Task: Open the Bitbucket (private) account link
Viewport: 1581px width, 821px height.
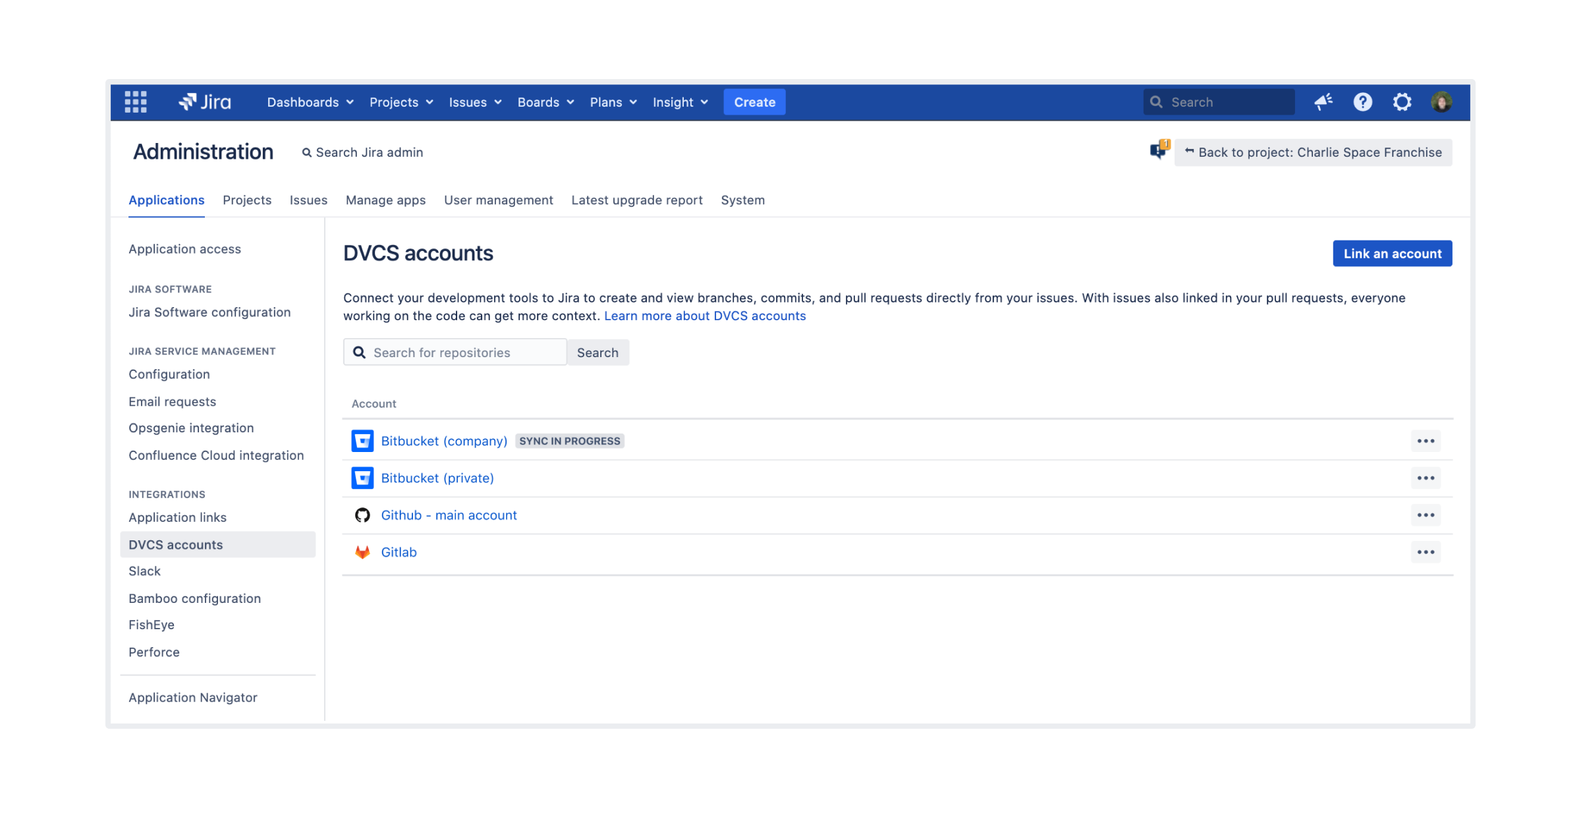Action: click(x=437, y=478)
